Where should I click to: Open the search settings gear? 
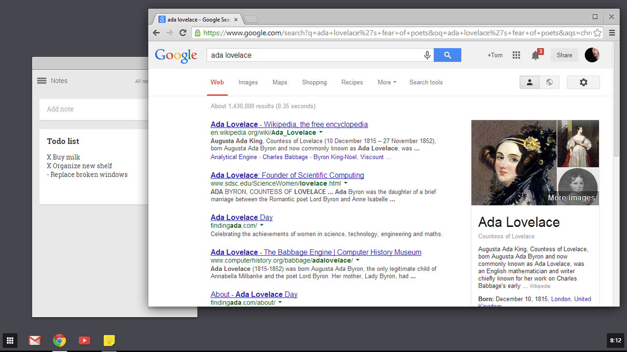[583, 82]
